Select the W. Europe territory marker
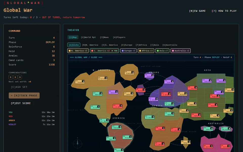 153,99
